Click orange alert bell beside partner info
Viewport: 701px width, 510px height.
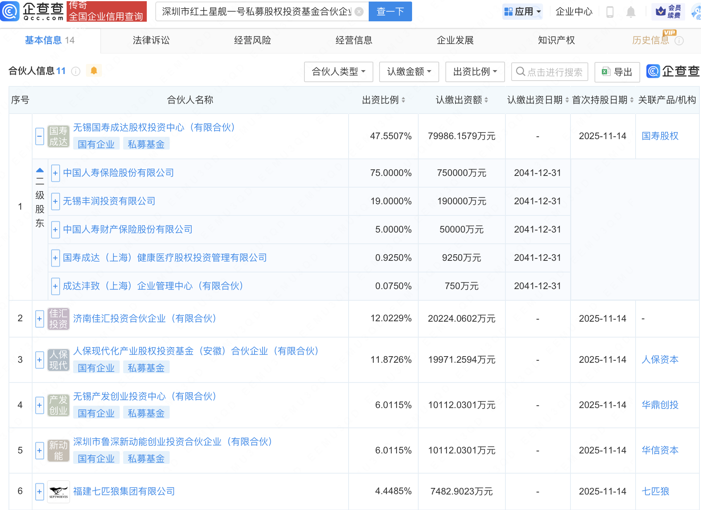coord(94,71)
